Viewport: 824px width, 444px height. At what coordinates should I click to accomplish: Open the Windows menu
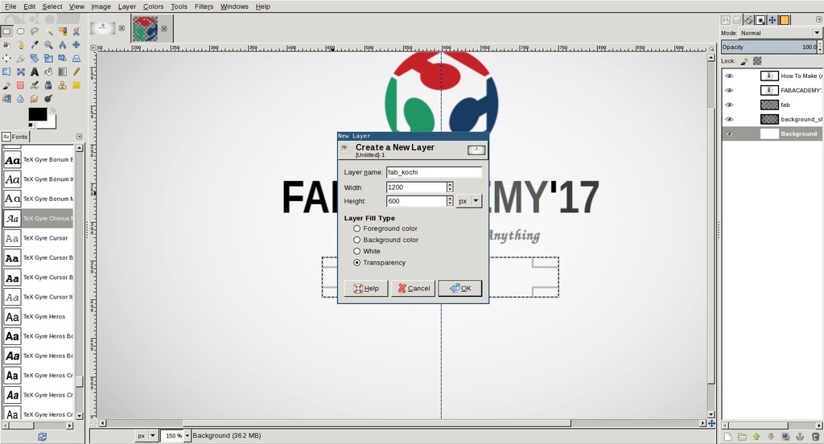pos(234,6)
